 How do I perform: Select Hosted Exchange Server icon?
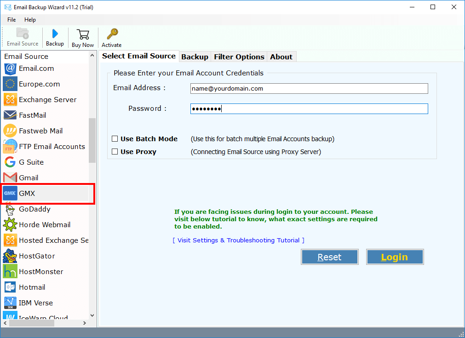10,240
